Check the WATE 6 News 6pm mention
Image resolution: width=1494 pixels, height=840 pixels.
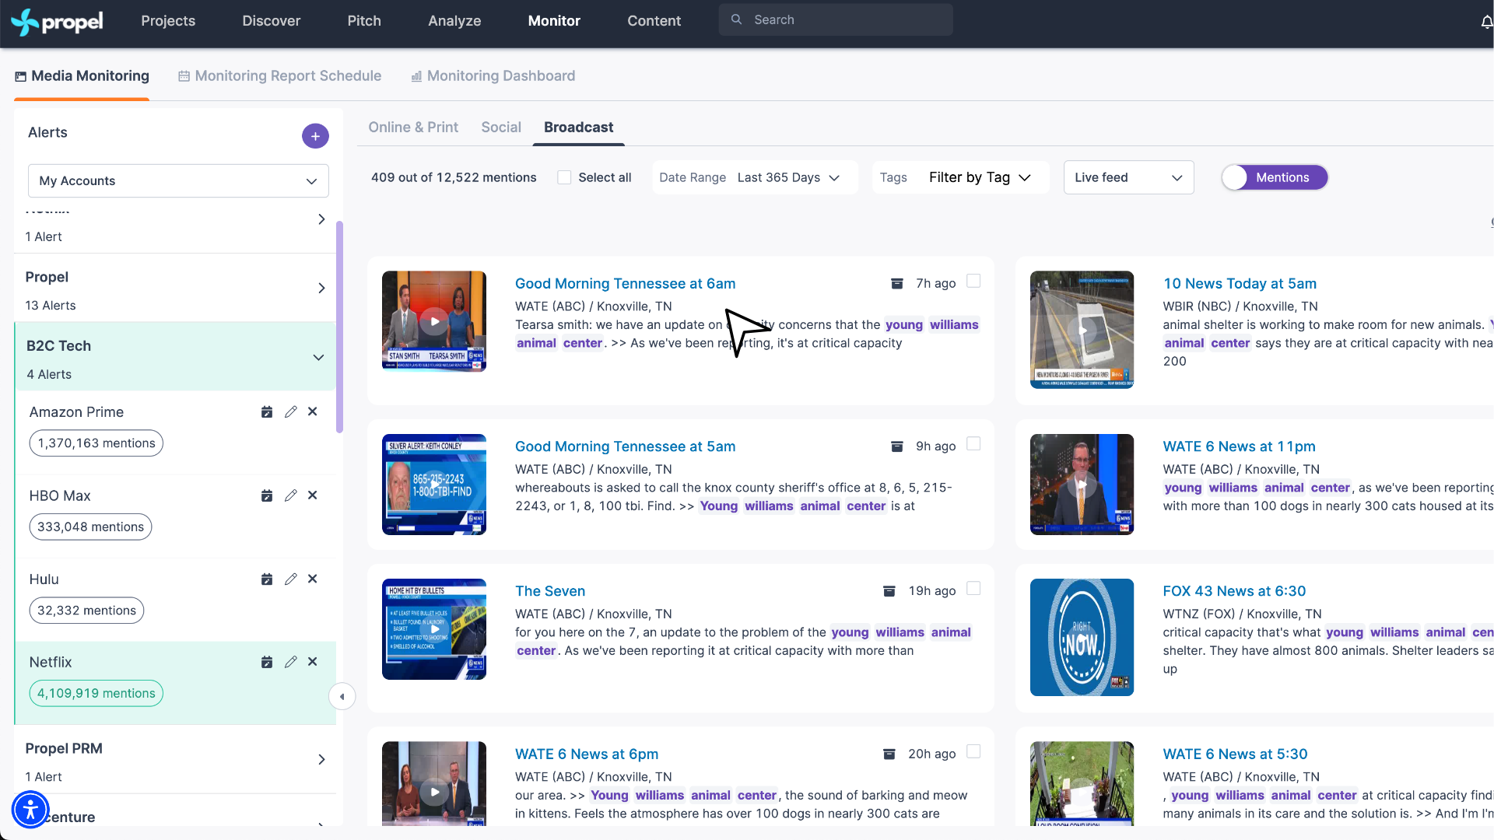(973, 751)
